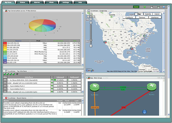Click the blue help question mark icon
The image size is (172, 123).
(x=164, y=7)
